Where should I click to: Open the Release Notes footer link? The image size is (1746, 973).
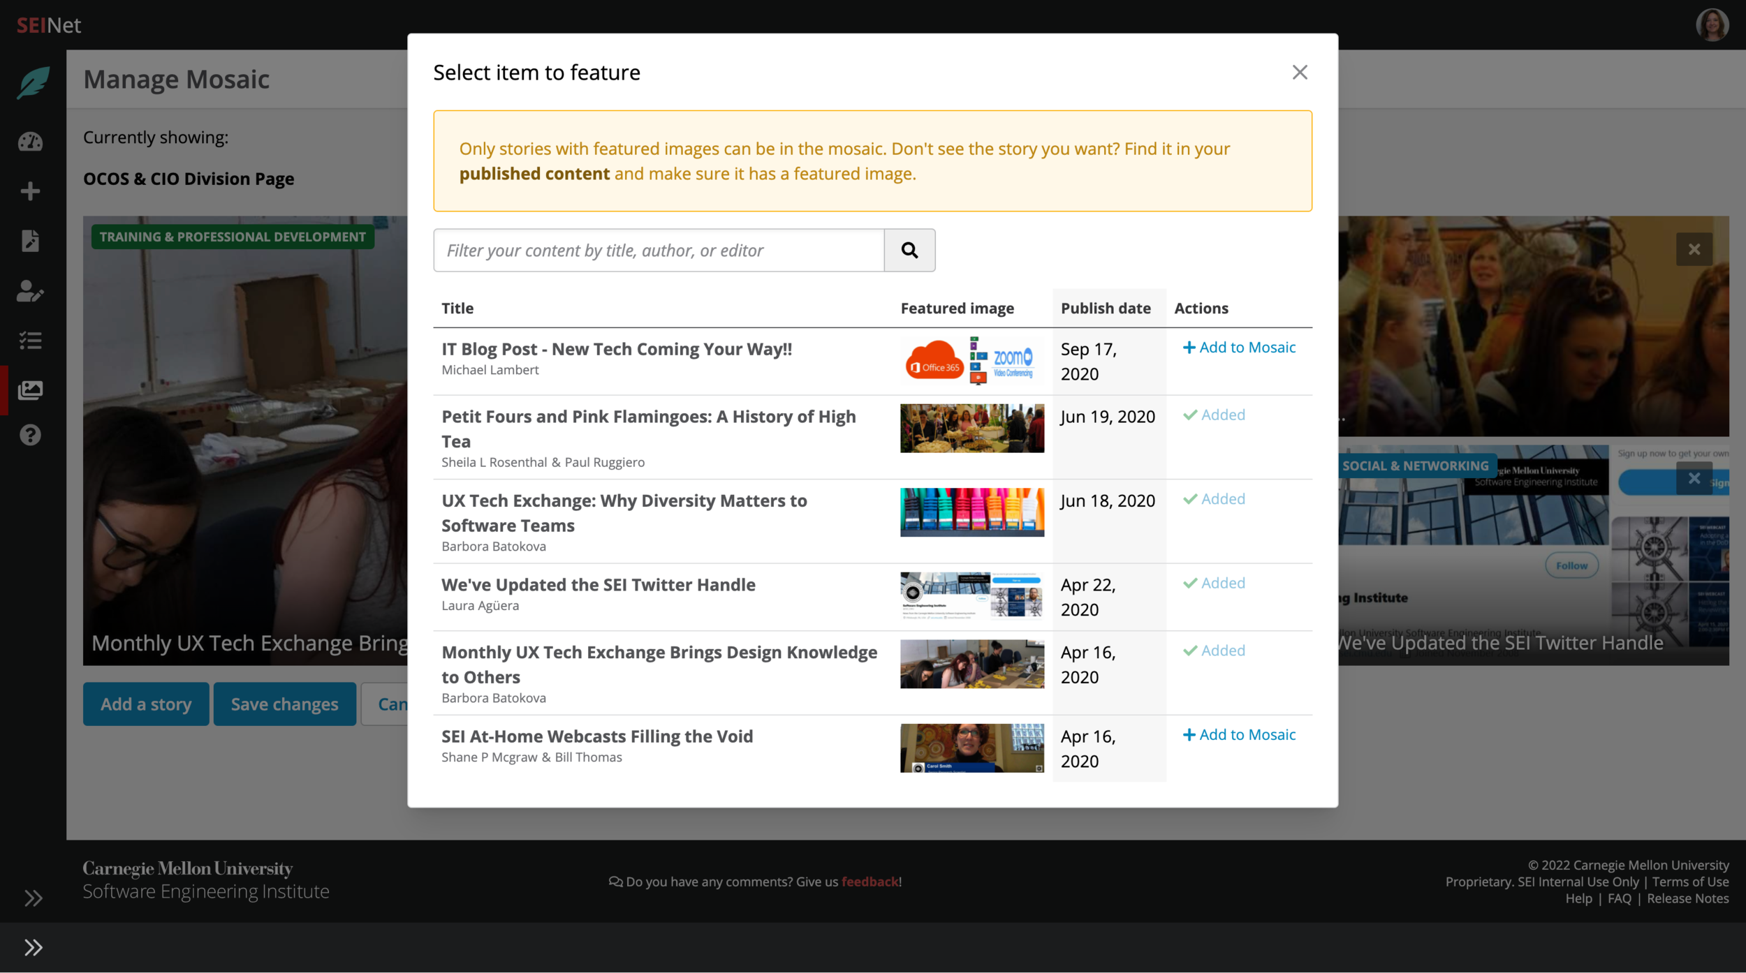point(1687,898)
